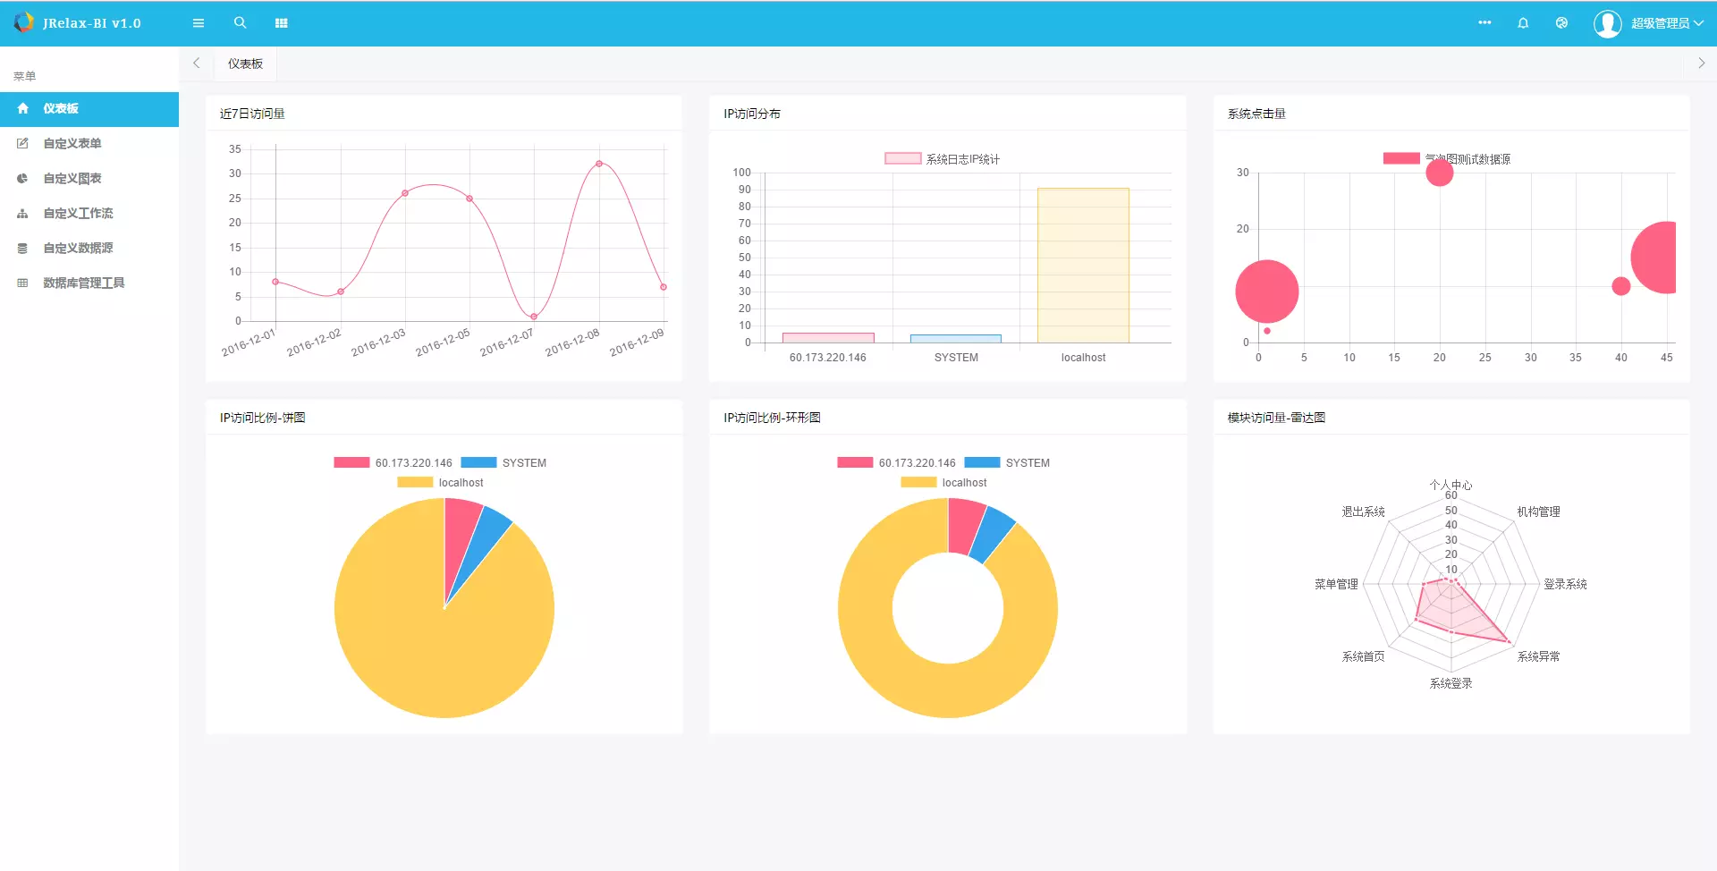This screenshot has height=871, width=1717.
Task: Open 自定义数据源 from the sidebar
Action: click(x=77, y=248)
